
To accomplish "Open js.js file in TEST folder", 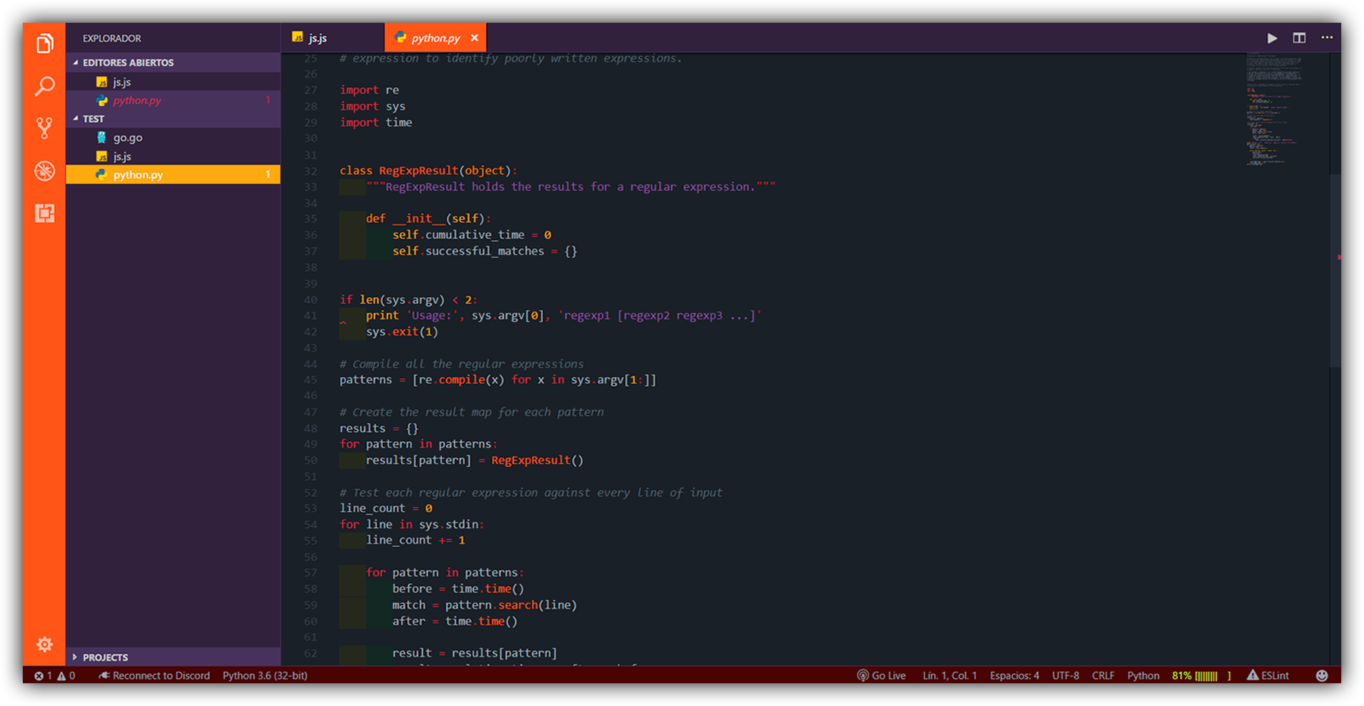I will click(x=173, y=156).
